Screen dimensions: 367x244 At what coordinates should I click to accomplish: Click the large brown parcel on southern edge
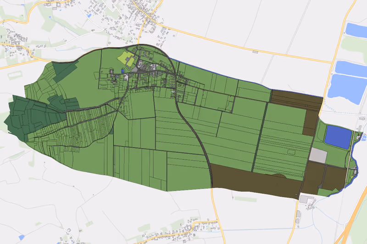(x=256, y=181)
